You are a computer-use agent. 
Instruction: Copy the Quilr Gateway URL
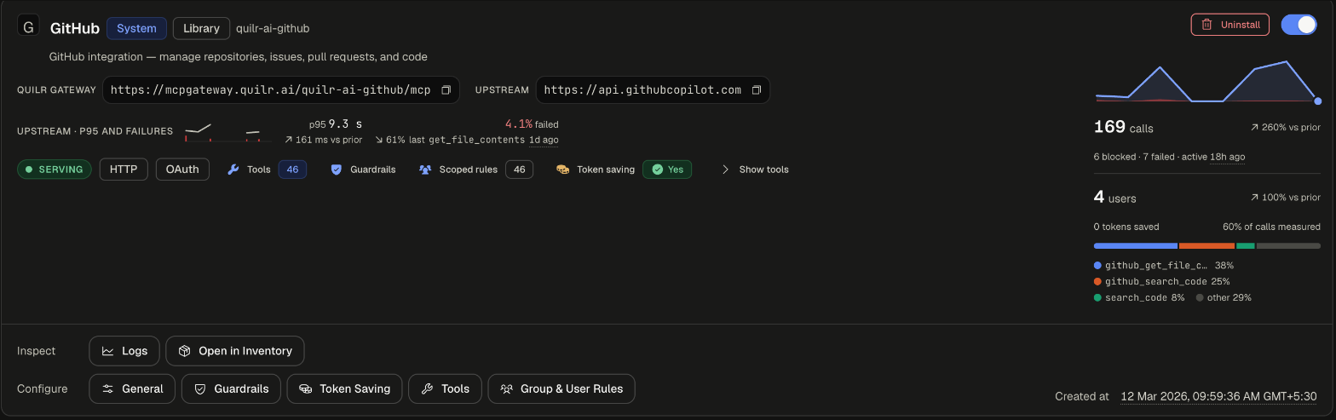pyautogui.click(x=446, y=90)
